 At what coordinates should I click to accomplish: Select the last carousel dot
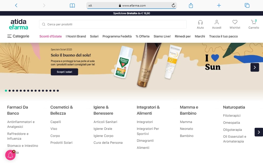(x=58, y=91)
